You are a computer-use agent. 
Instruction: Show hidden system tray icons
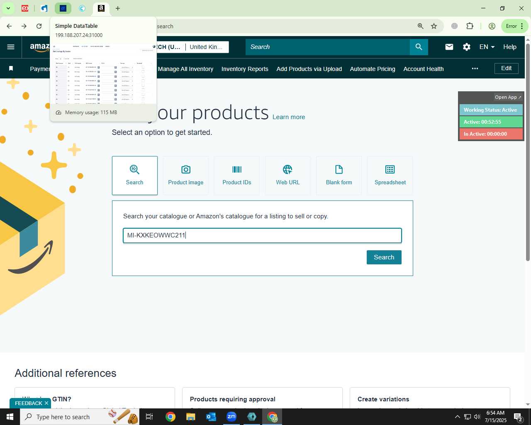(457, 417)
